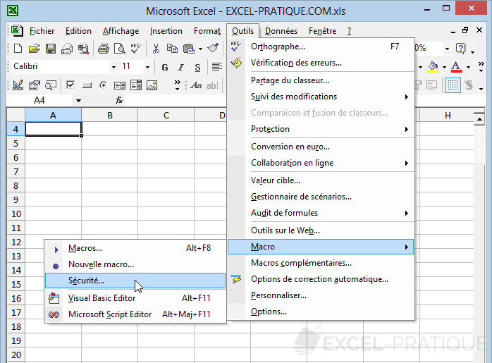
Task: Paste from clipboard toolbar icon
Action: [x=189, y=49]
